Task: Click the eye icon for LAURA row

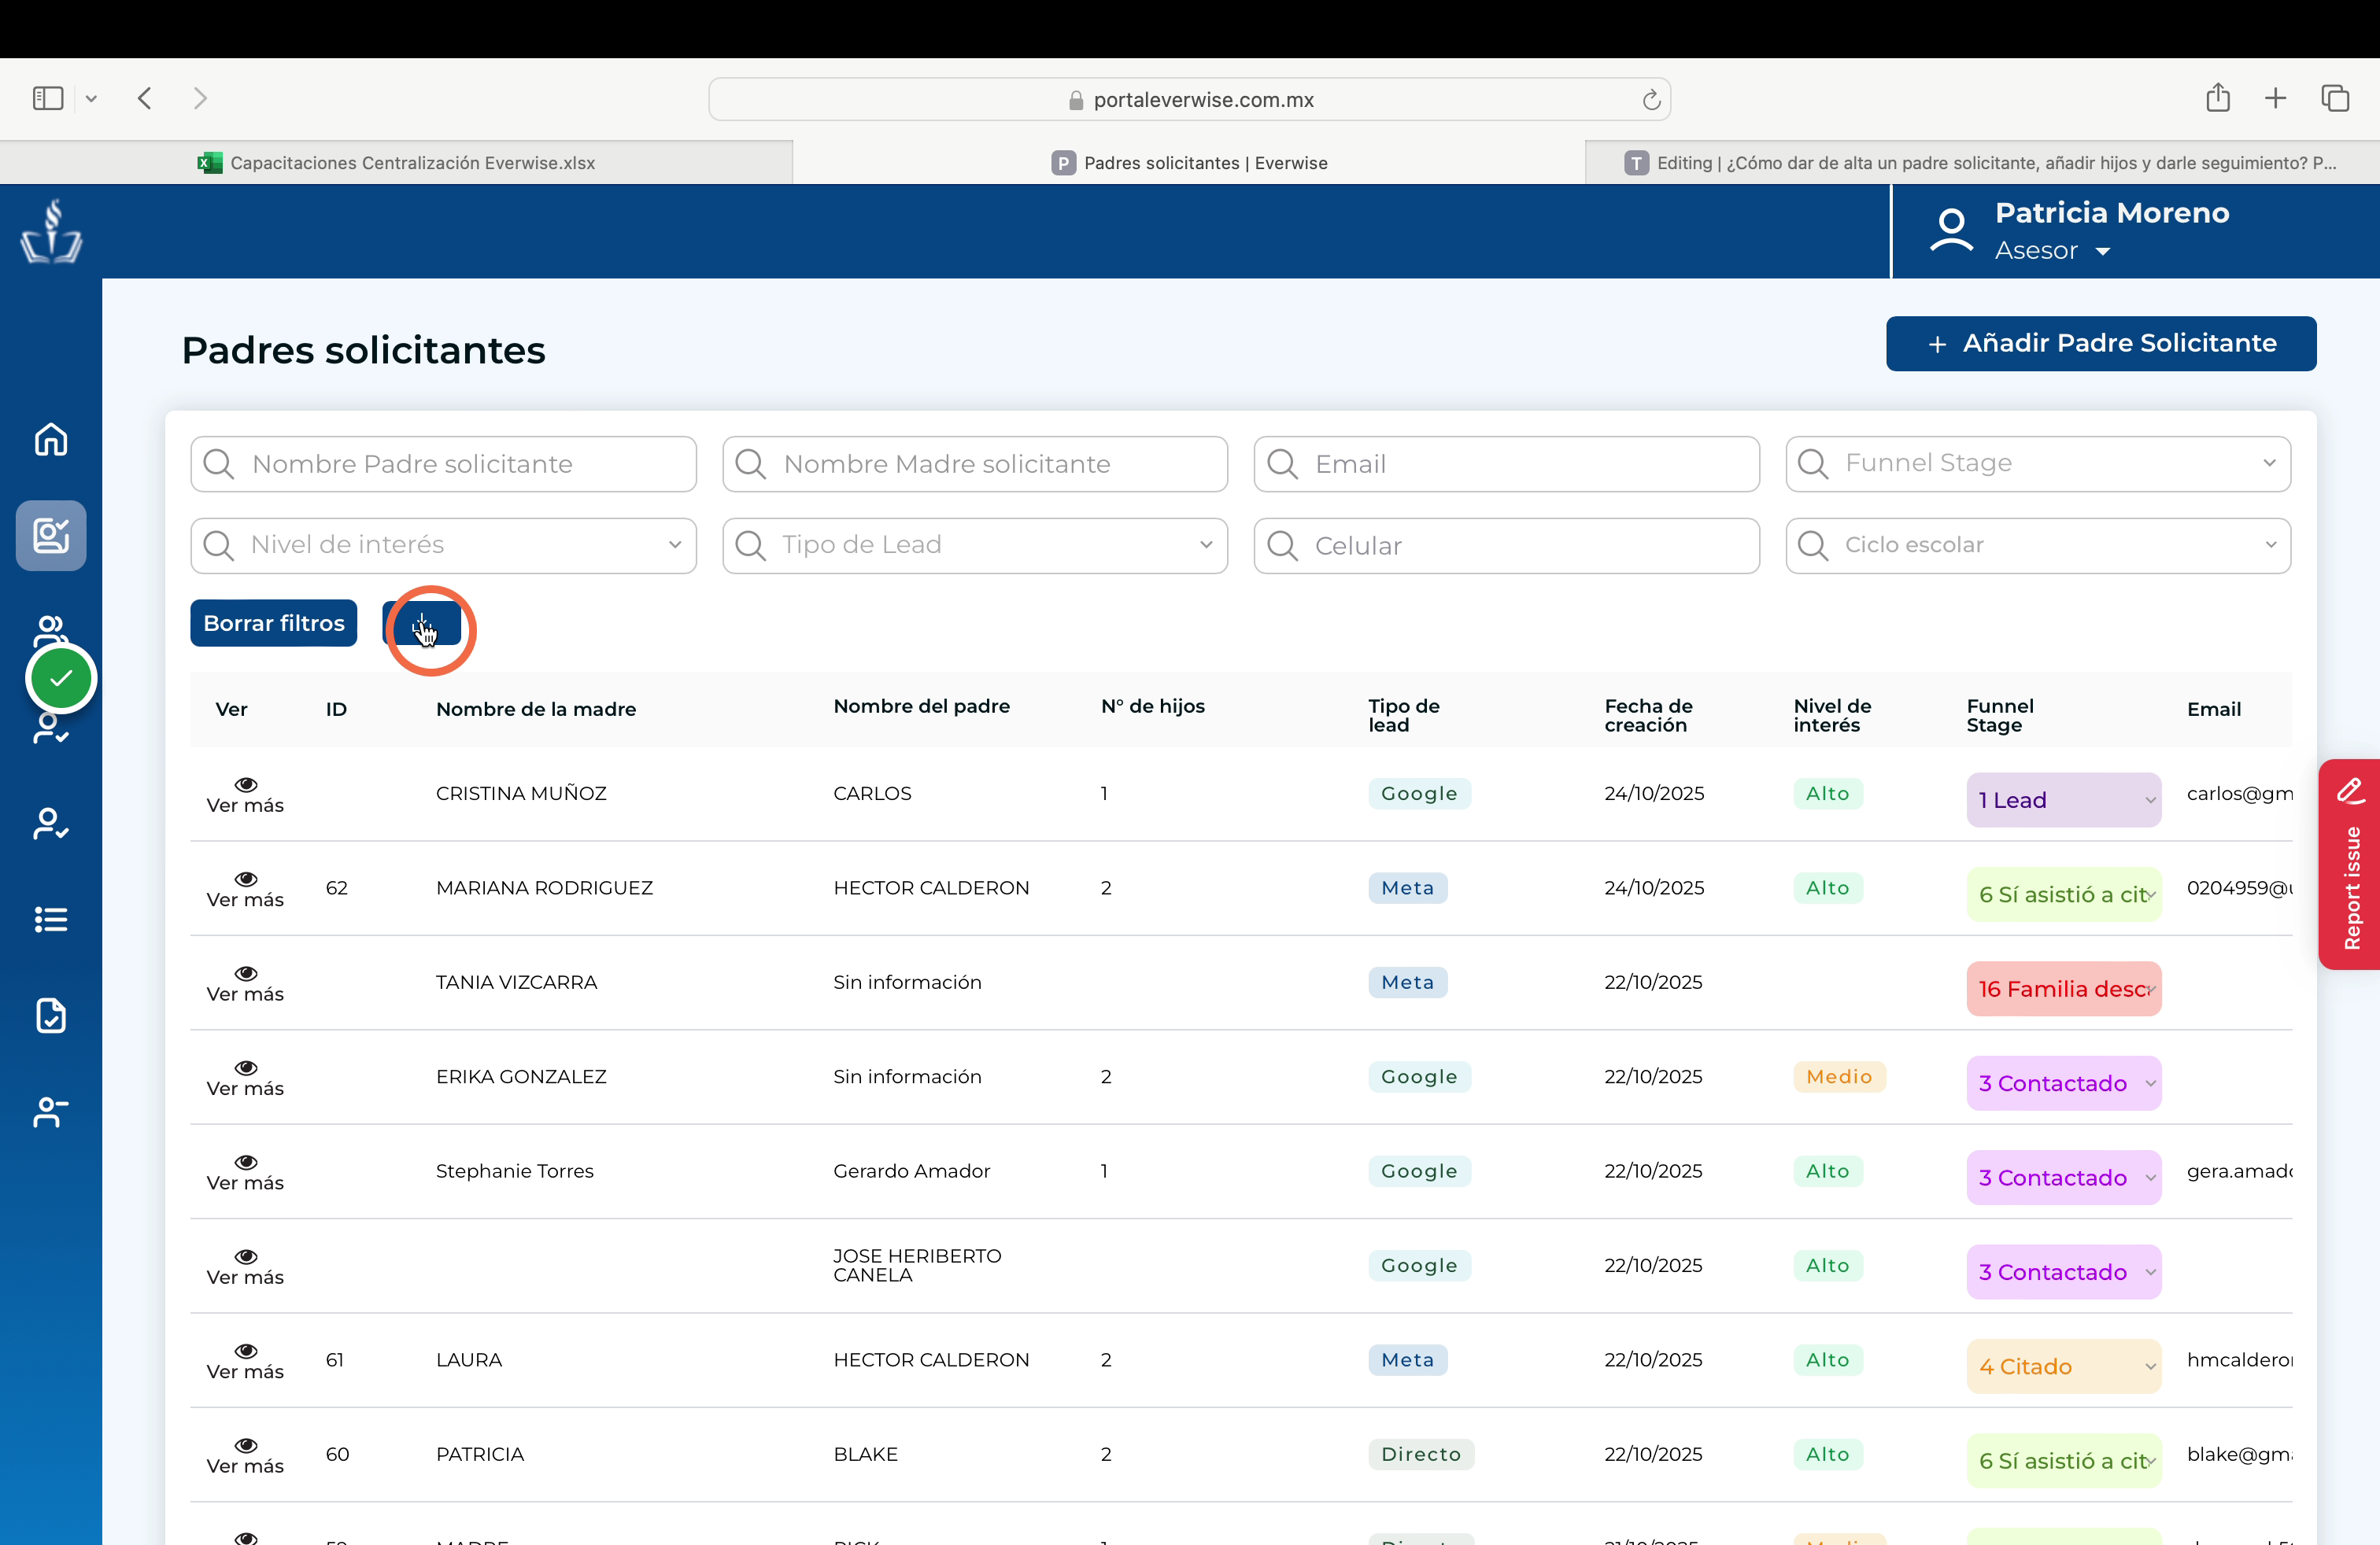Action: 246,1351
